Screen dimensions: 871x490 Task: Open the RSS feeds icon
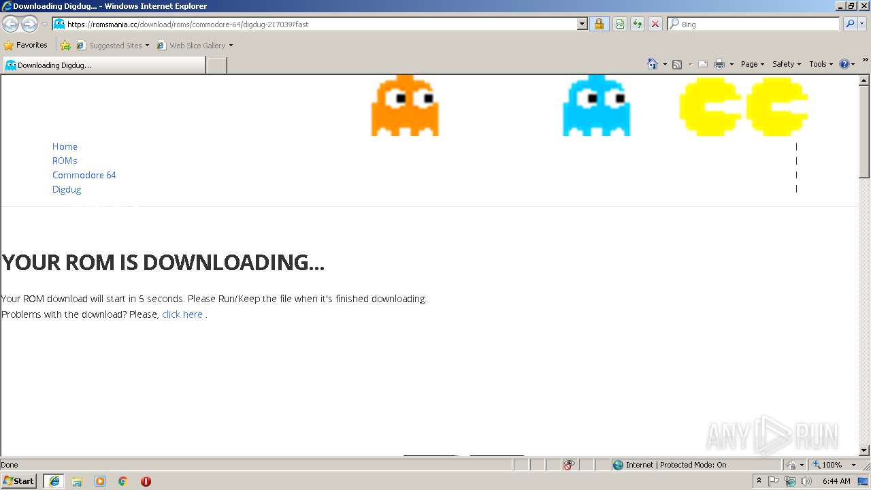pyautogui.click(x=677, y=64)
